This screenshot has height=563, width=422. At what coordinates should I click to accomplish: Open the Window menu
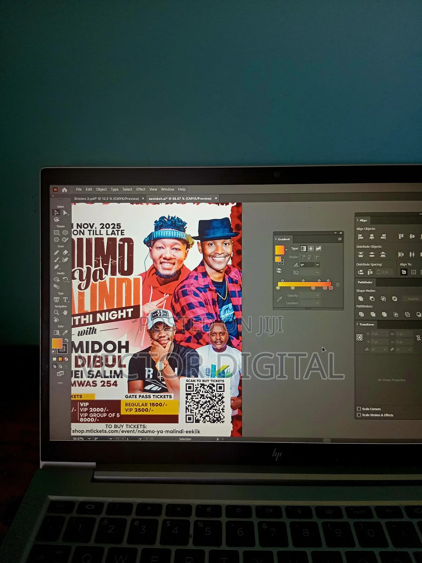click(168, 189)
